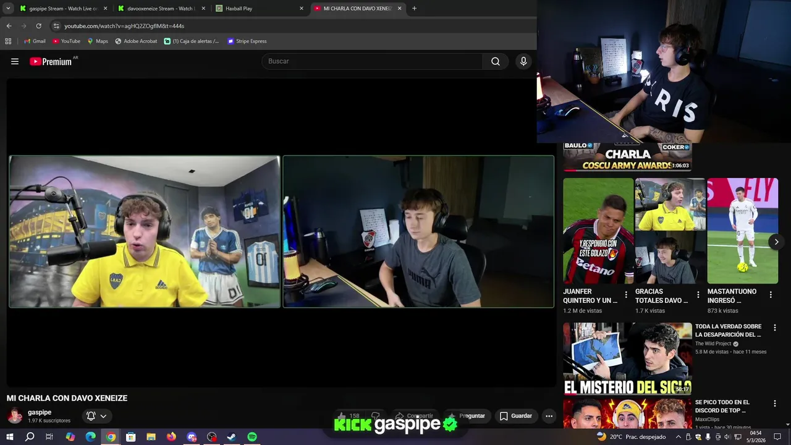Open the Toda la verdad sobre title
Image resolution: width=791 pixels, height=445 pixels.
[x=728, y=331]
